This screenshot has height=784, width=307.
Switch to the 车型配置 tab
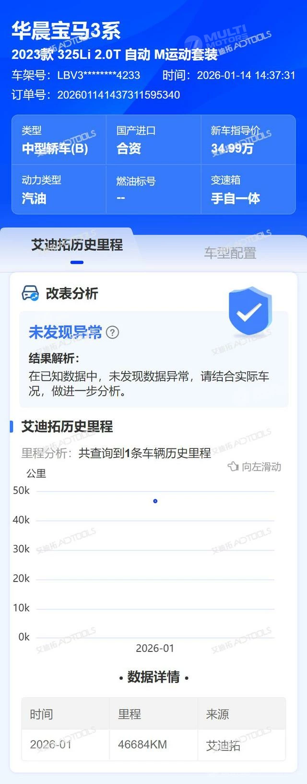point(230,253)
